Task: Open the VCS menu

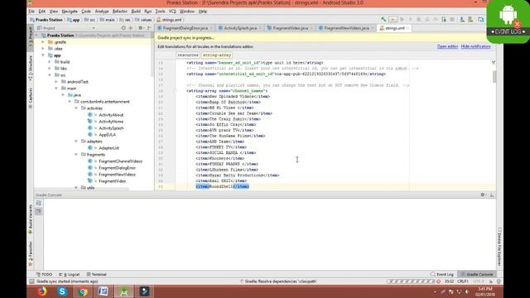Action: pos(172,11)
